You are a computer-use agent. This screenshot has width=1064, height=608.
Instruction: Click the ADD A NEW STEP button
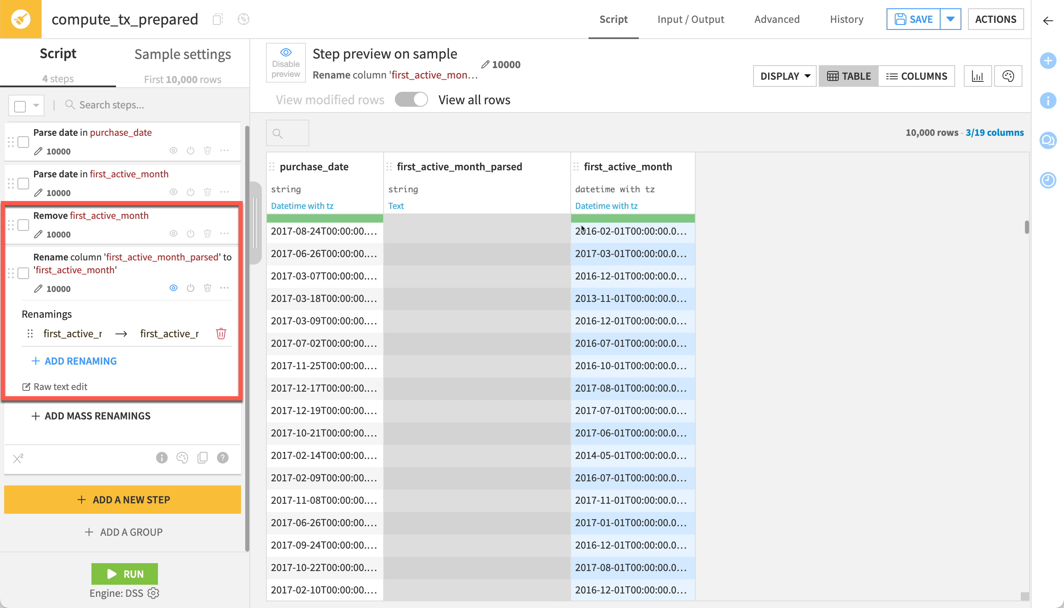click(123, 500)
